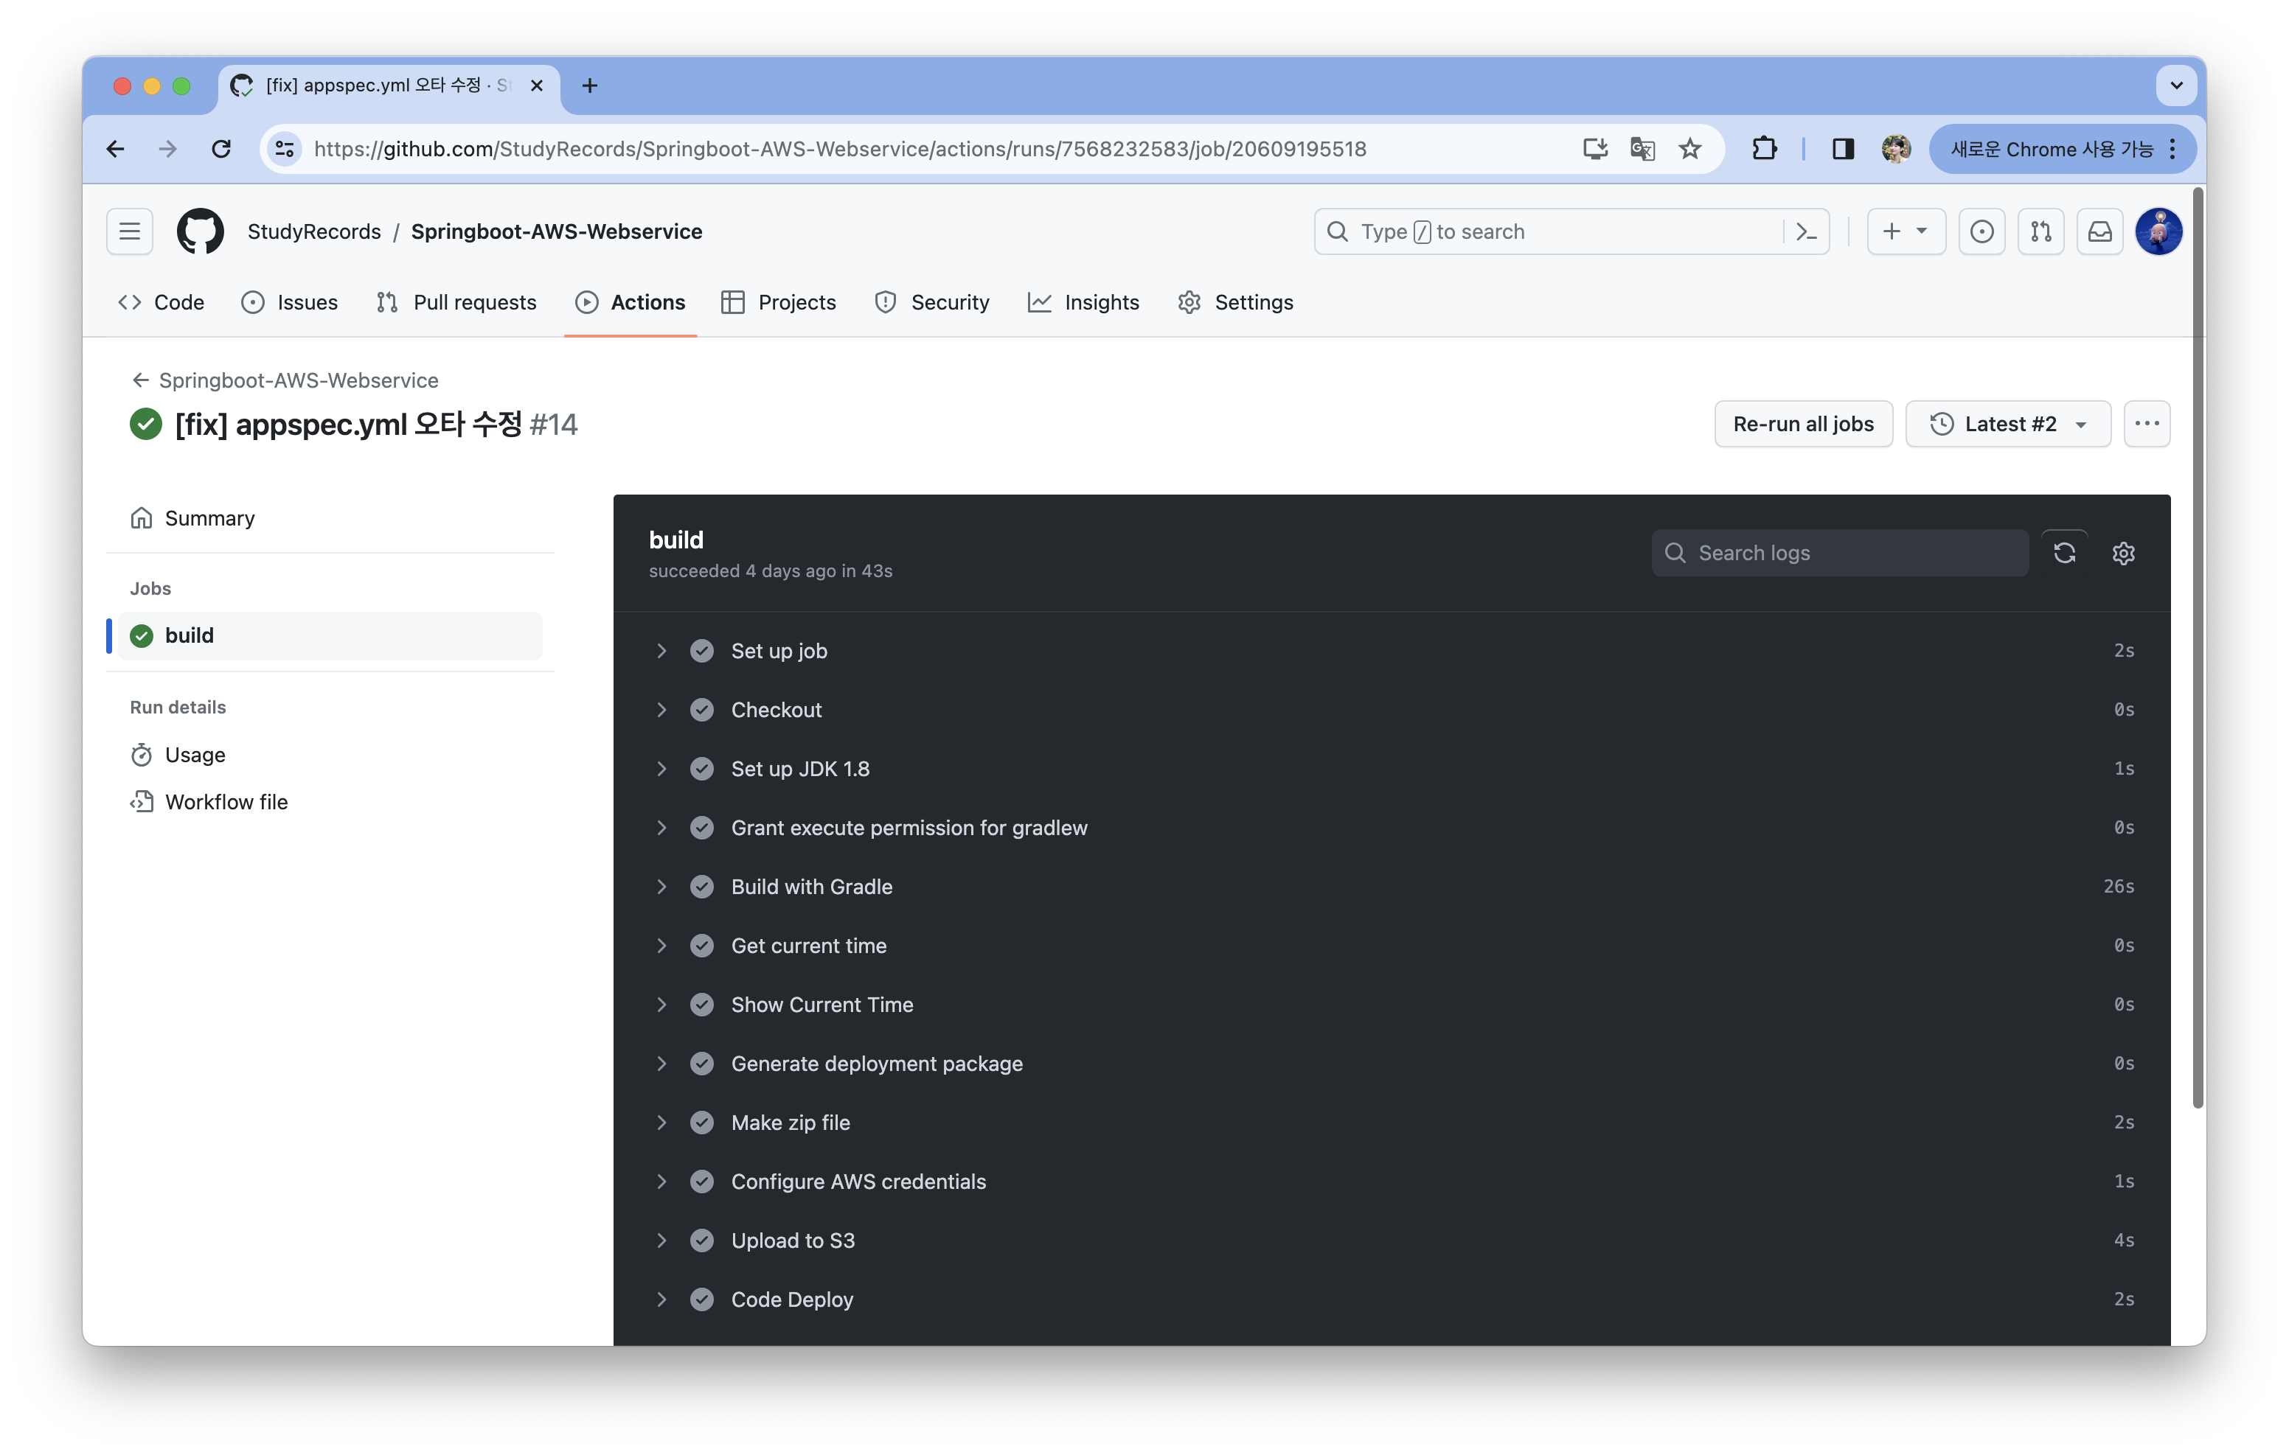Open the user avatar menu
Image resolution: width=2289 pixels, height=1455 pixels.
tap(2158, 231)
